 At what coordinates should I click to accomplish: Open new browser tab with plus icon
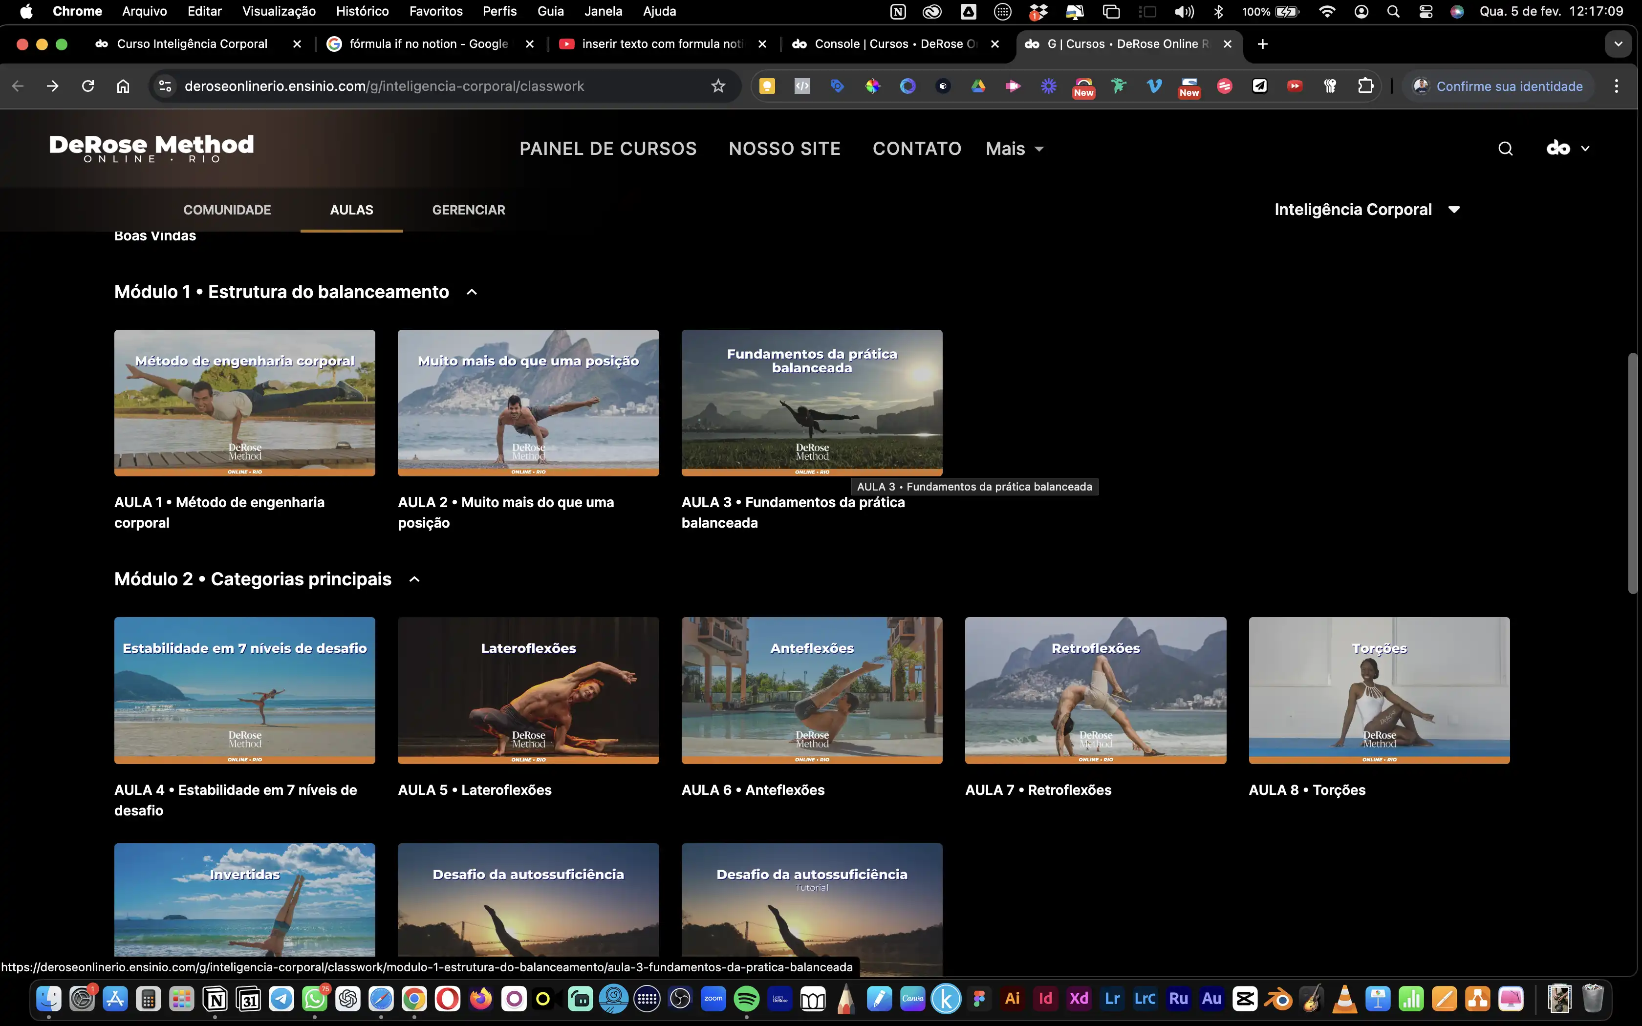coord(1262,44)
